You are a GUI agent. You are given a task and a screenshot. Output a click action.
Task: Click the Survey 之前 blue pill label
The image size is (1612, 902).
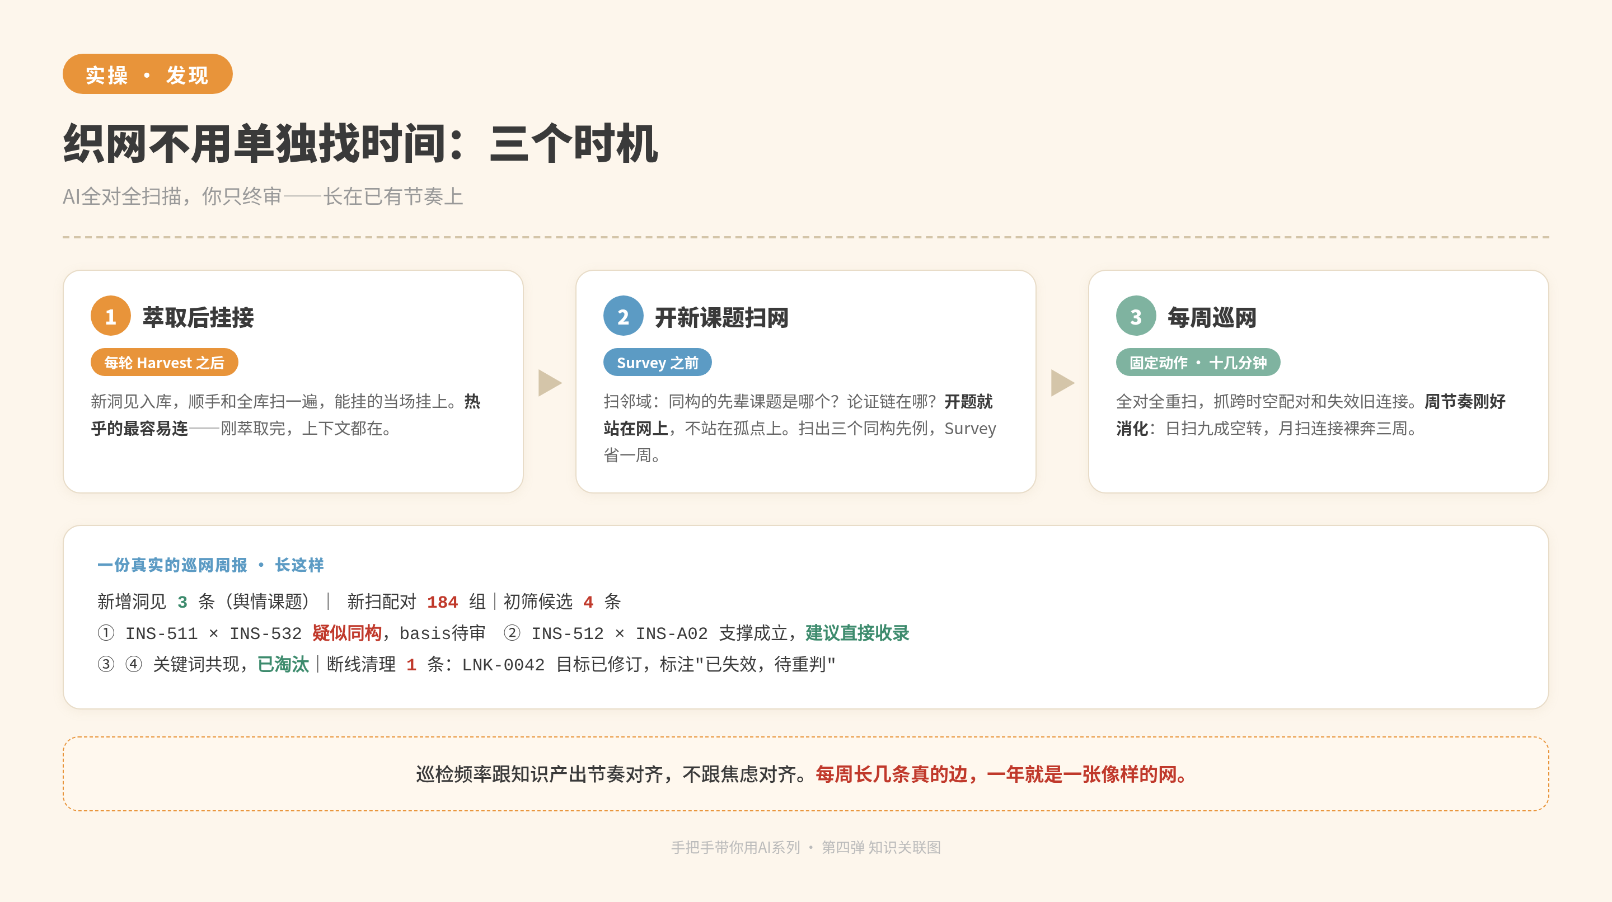(657, 362)
